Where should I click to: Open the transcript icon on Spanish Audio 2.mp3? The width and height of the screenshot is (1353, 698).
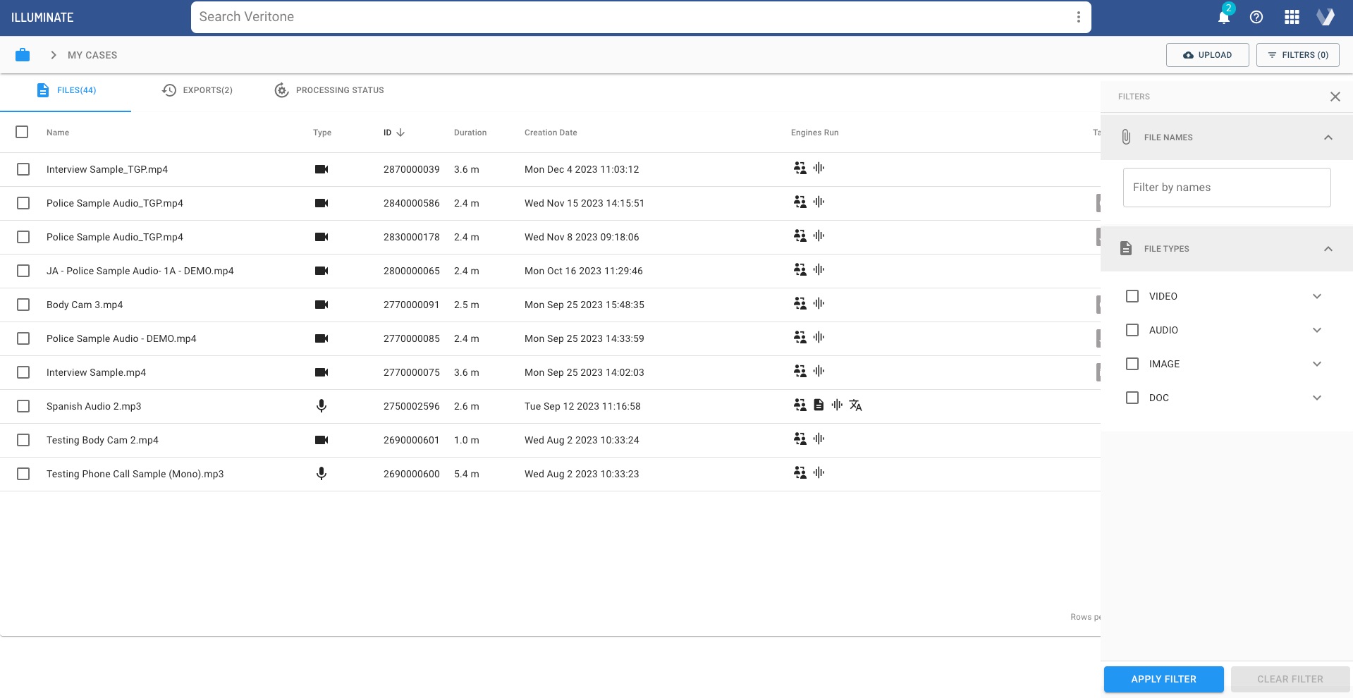pyautogui.click(x=818, y=405)
